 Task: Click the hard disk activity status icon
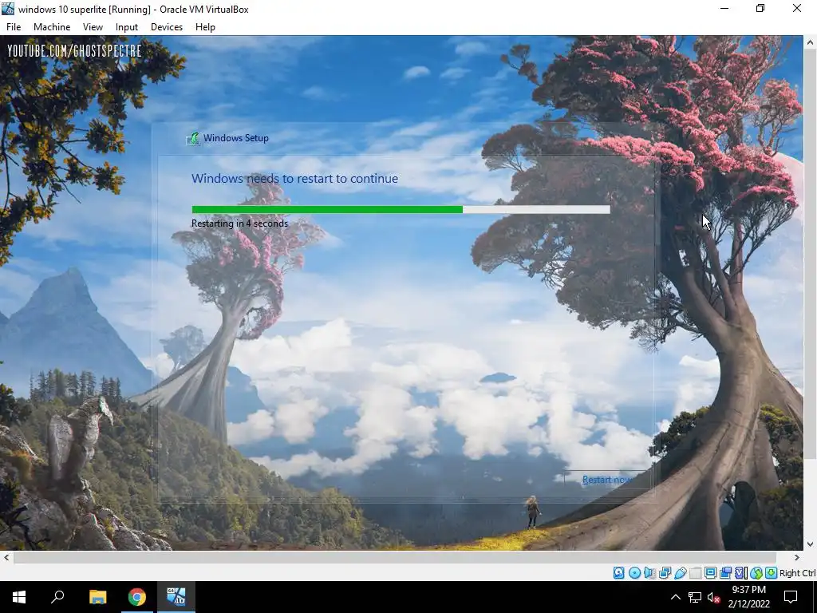pyautogui.click(x=618, y=573)
